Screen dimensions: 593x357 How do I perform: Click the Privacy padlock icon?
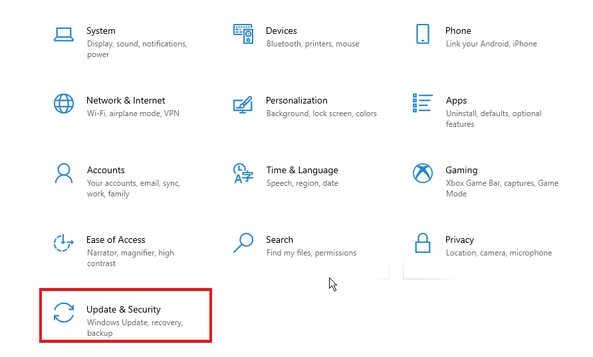(x=422, y=243)
